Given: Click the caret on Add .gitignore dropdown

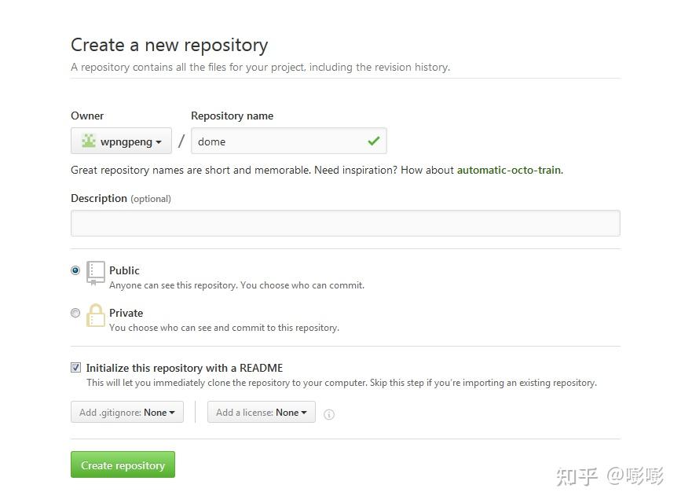Looking at the screenshot, I should coord(172,412).
